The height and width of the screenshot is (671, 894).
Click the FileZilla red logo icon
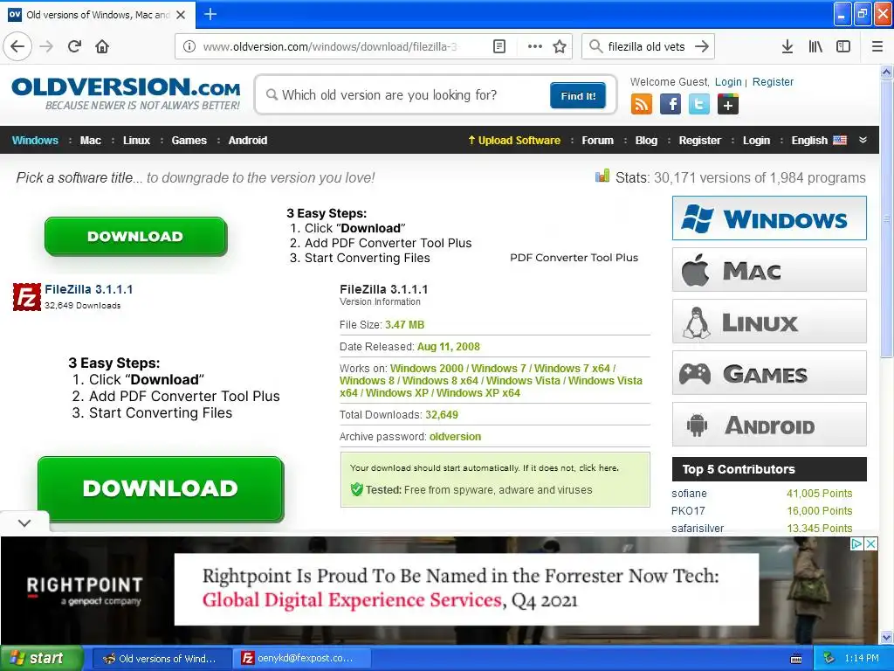[27, 297]
